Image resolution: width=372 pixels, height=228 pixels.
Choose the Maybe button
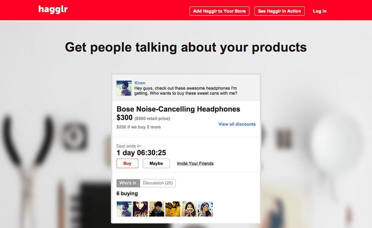tap(156, 163)
